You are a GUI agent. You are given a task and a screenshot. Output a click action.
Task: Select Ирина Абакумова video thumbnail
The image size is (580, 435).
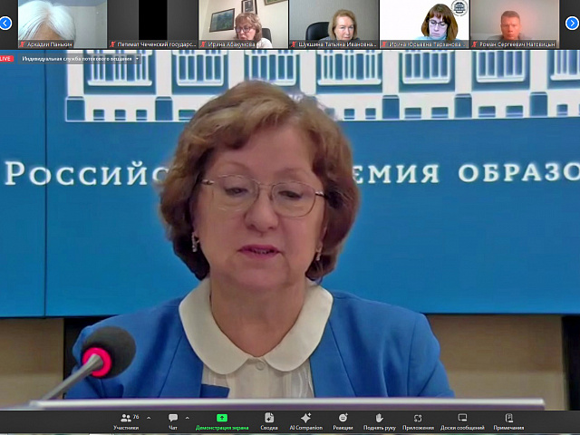click(243, 24)
